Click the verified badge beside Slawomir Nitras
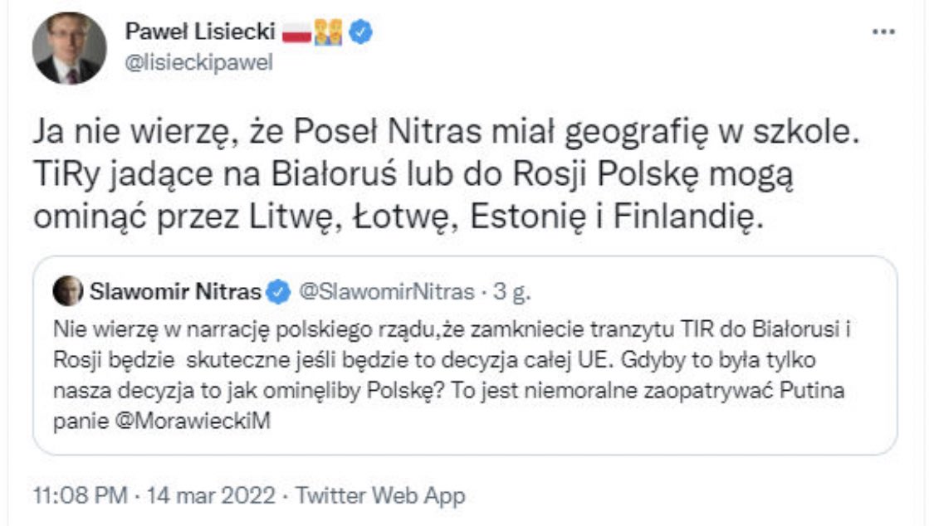This screenshot has height=526, width=934. pyautogui.click(x=280, y=292)
